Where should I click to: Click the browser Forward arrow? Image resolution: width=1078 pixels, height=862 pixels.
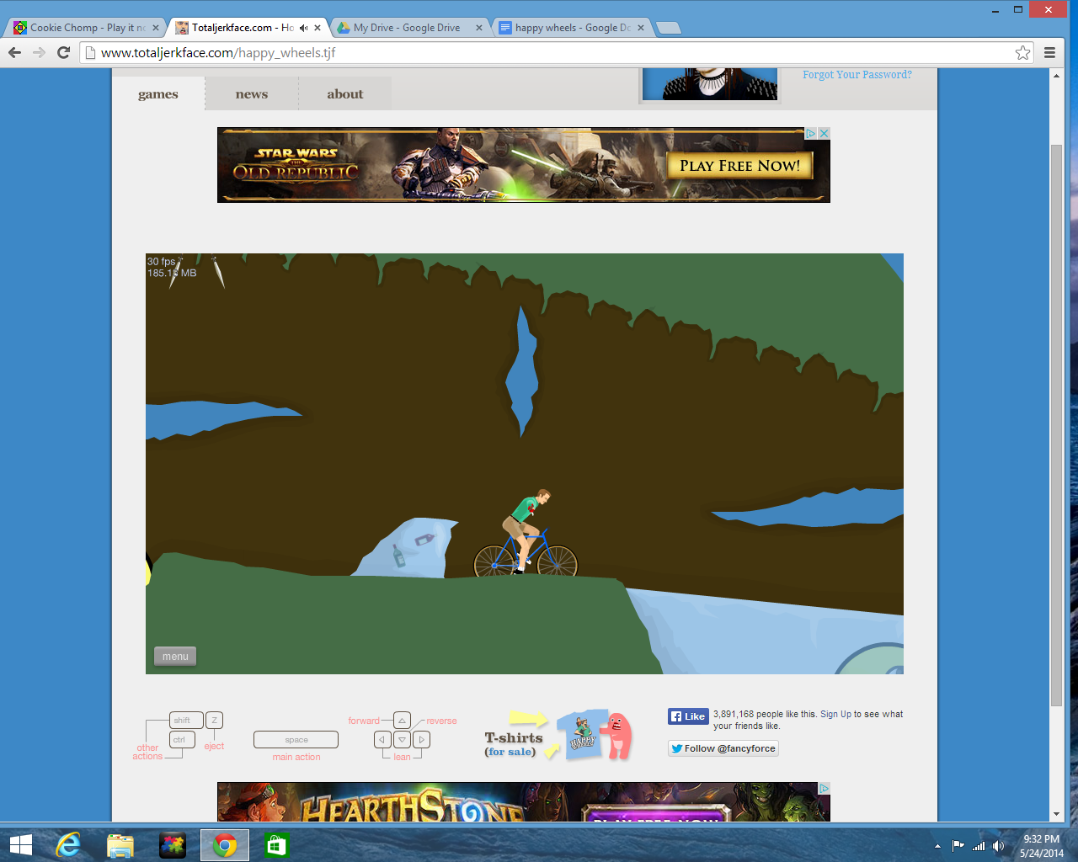[39, 52]
